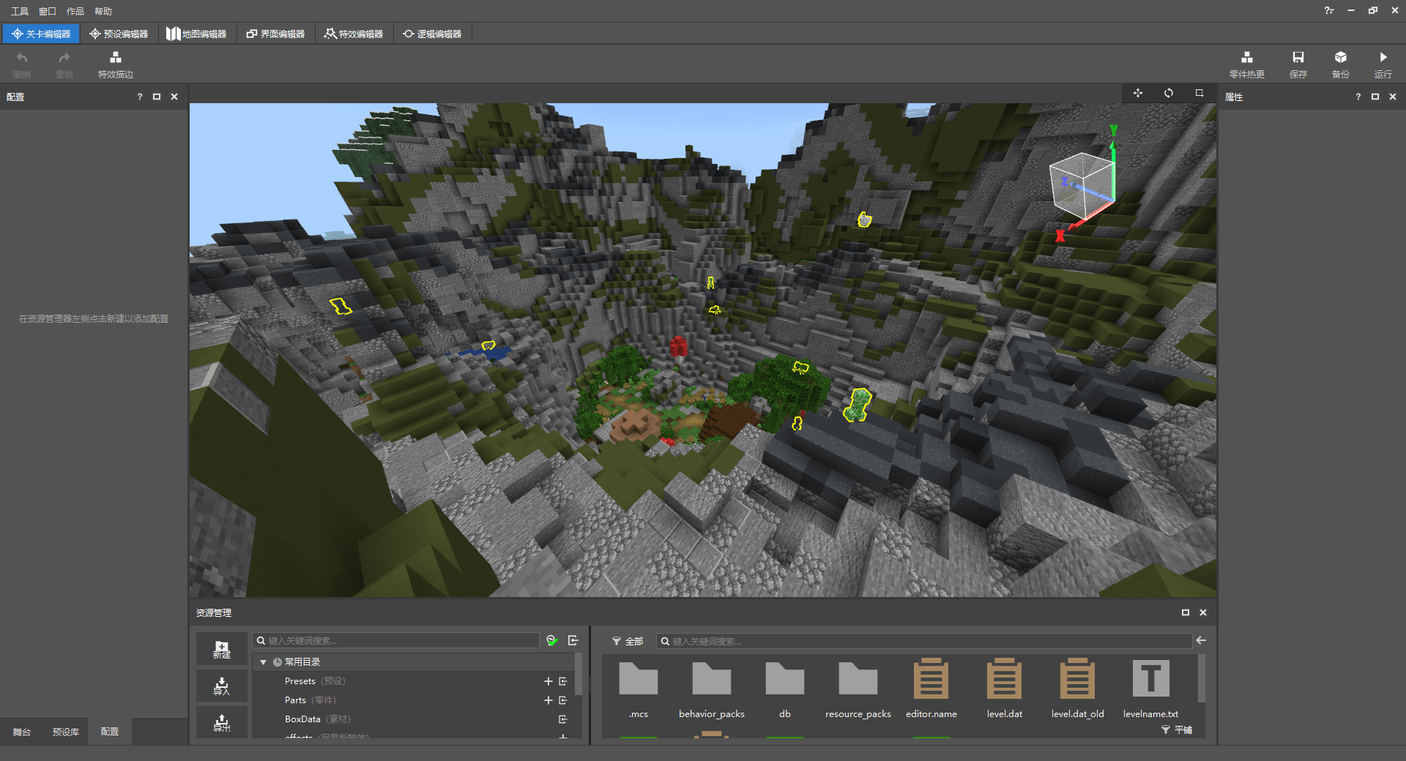Collapse the 常用目录 tree node
Screen dimensions: 1406x761
click(263, 662)
